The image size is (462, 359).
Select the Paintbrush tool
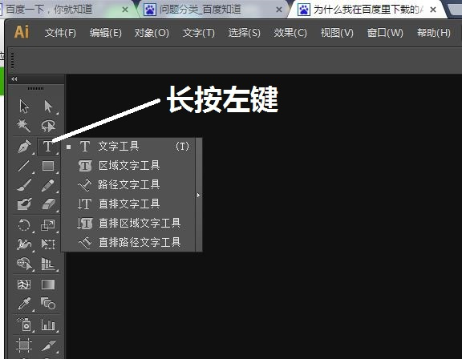(x=24, y=185)
